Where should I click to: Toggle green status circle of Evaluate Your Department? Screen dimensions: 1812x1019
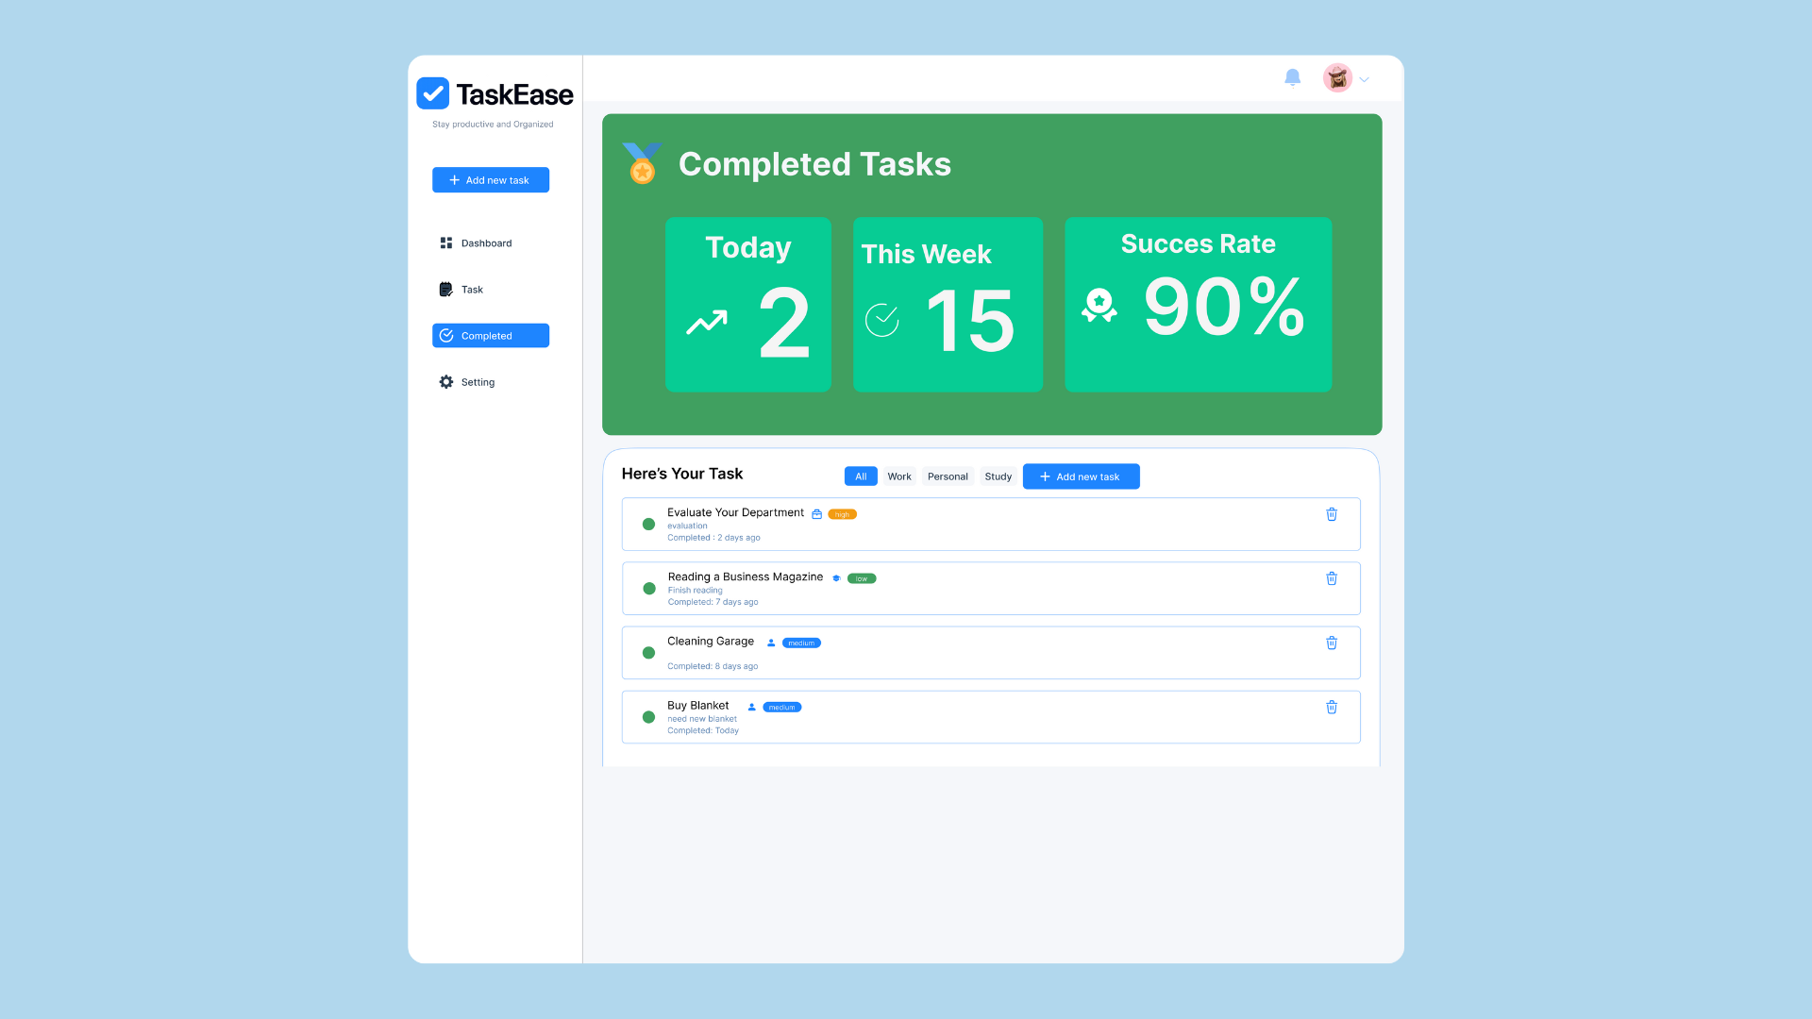point(648,525)
